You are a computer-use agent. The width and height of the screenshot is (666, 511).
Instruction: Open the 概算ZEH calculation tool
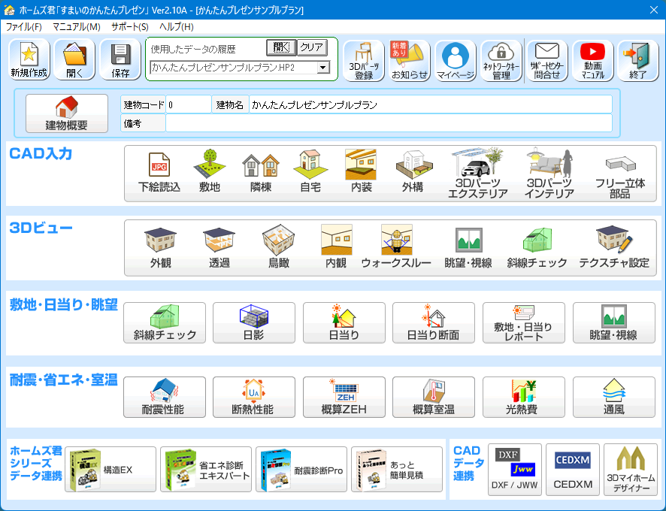pyautogui.click(x=344, y=398)
